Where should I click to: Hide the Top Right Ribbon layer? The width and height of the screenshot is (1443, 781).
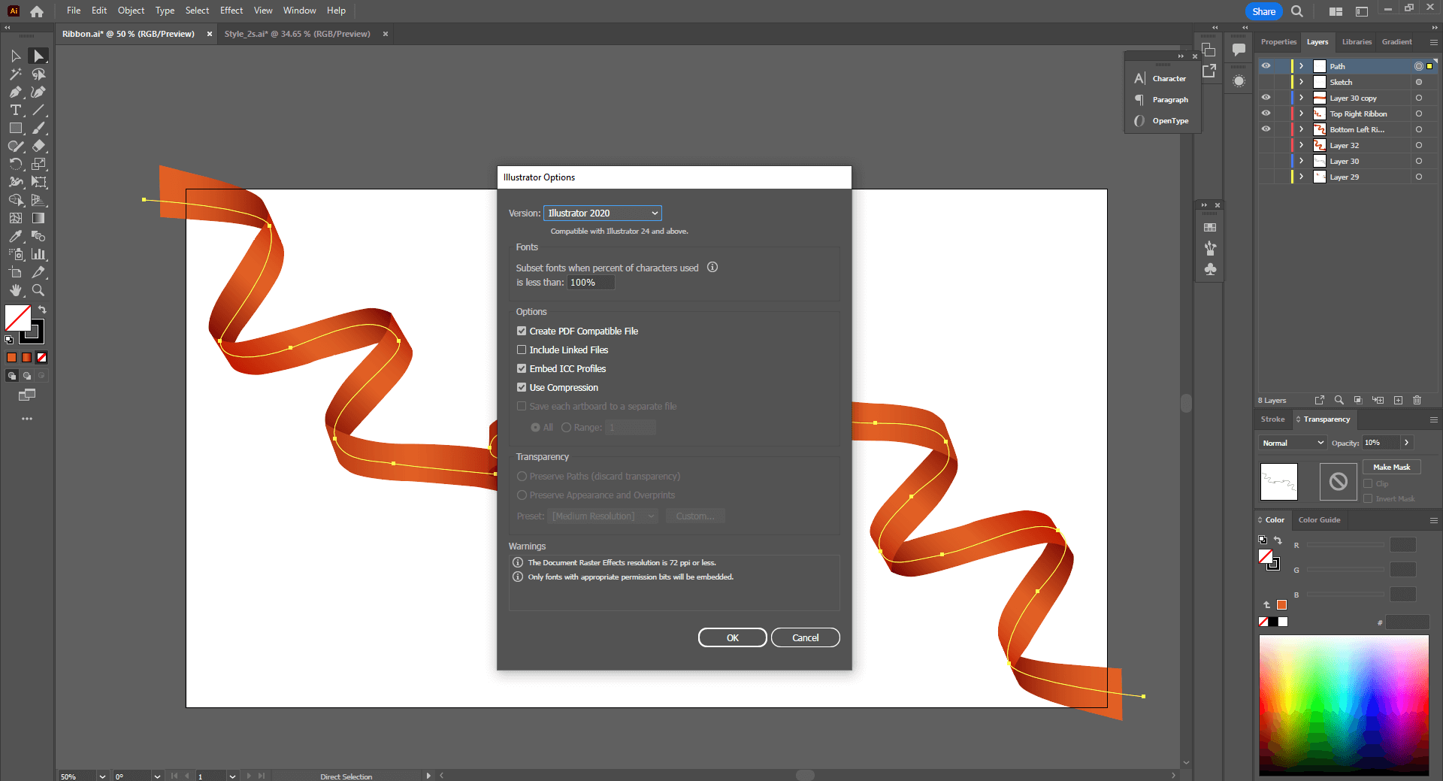[1266, 114]
